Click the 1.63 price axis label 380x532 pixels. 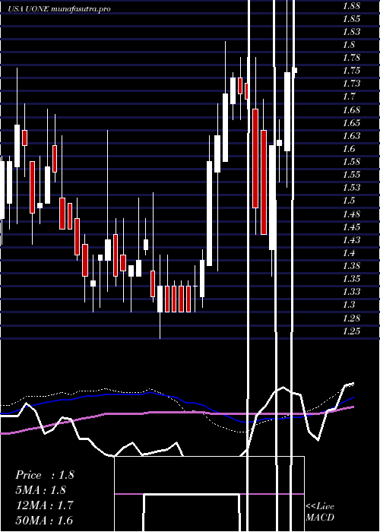(x=351, y=136)
